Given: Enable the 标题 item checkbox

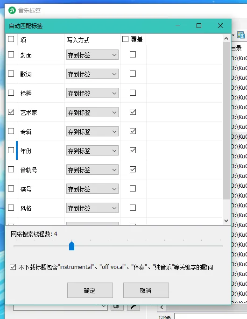Looking at the screenshot, I should point(11,93).
